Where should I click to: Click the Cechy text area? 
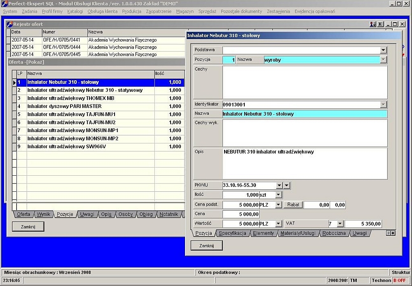point(305,82)
